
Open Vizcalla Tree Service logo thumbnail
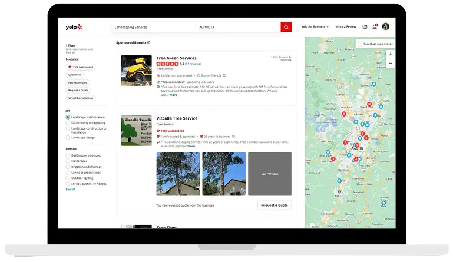click(136, 131)
